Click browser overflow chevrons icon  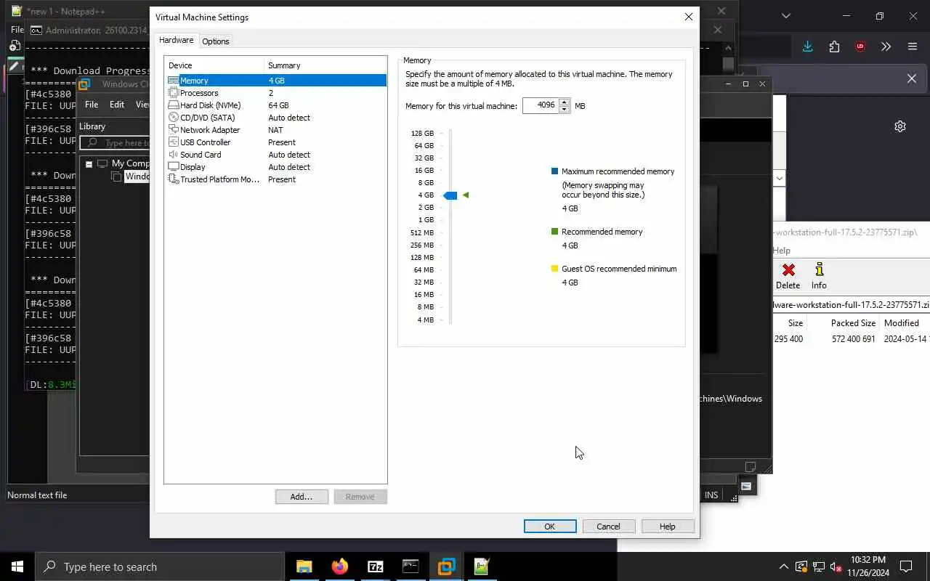pos(886,46)
